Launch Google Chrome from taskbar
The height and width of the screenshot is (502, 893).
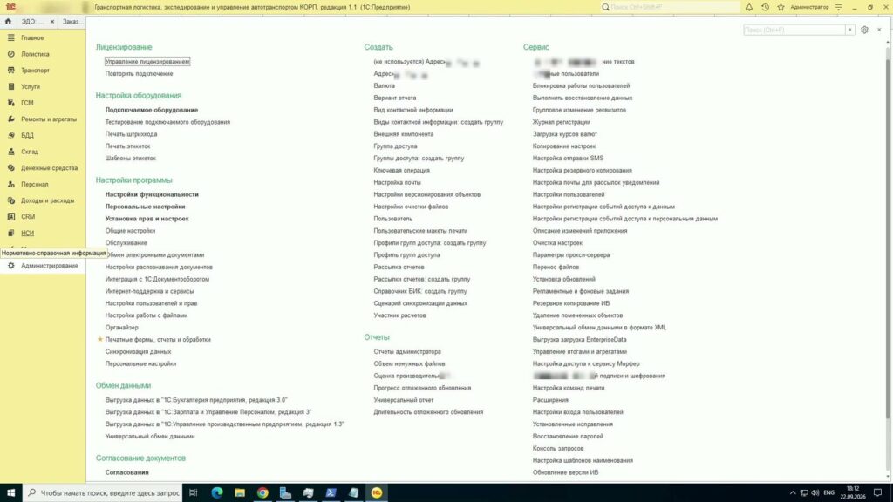tap(262, 492)
